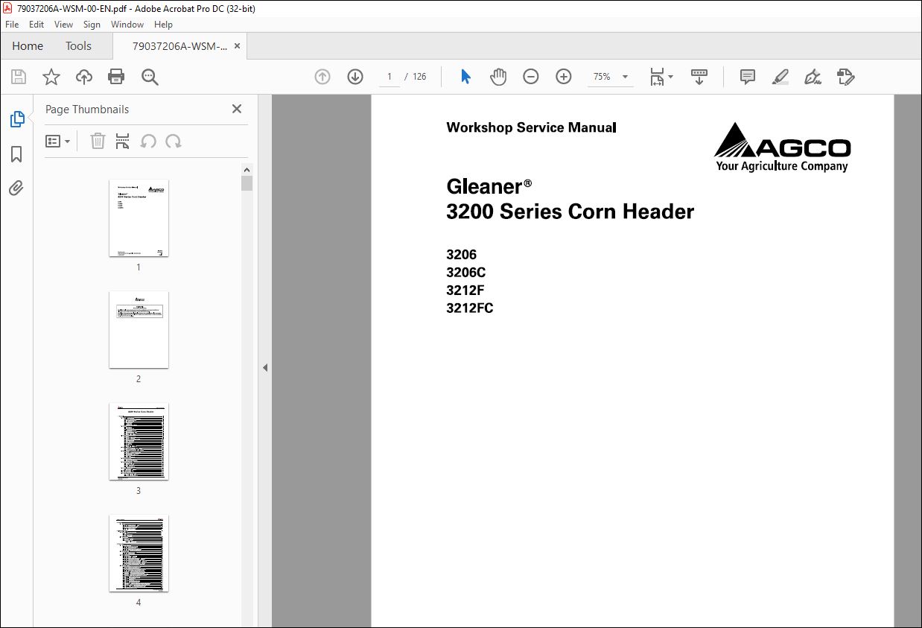Switch to the Home tab
The height and width of the screenshot is (628, 922).
tap(28, 46)
